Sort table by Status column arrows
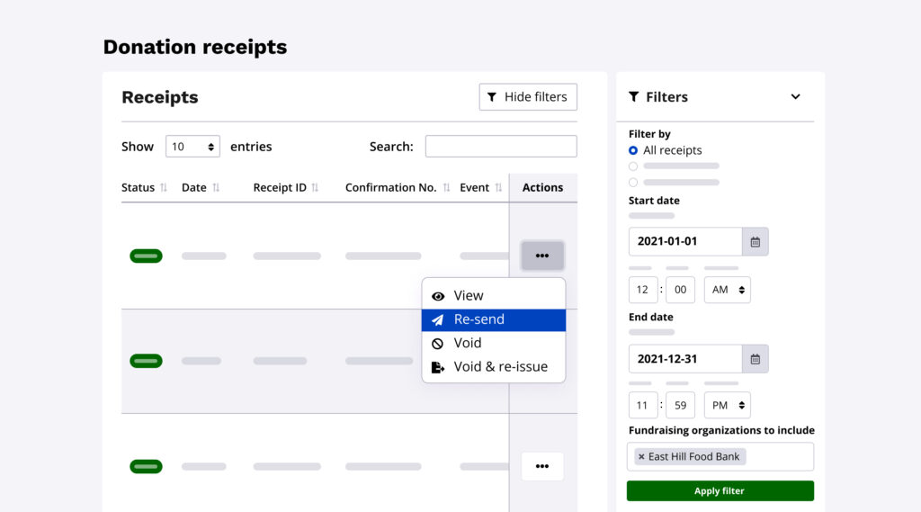Viewport: 921px width, 512px height. click(x=164, y=188)
